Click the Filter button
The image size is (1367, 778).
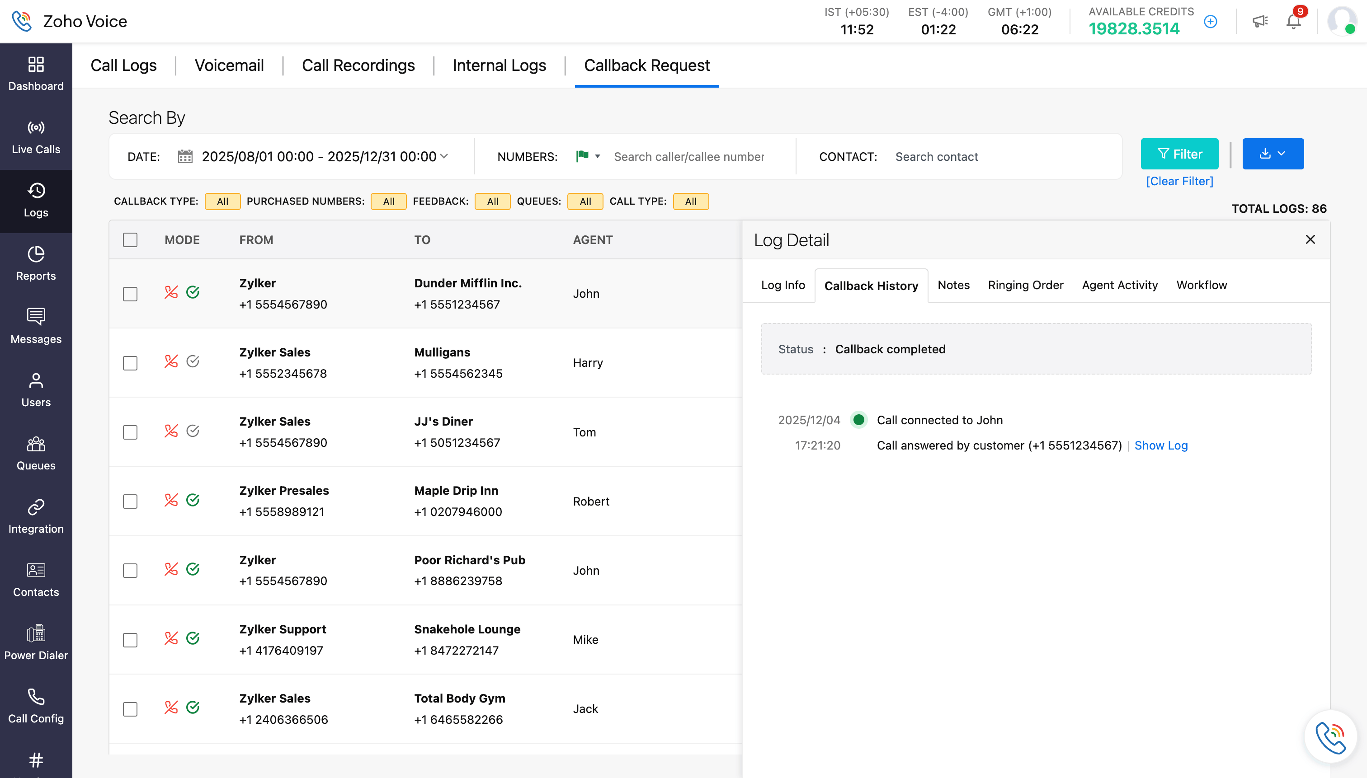(1179, 154)
